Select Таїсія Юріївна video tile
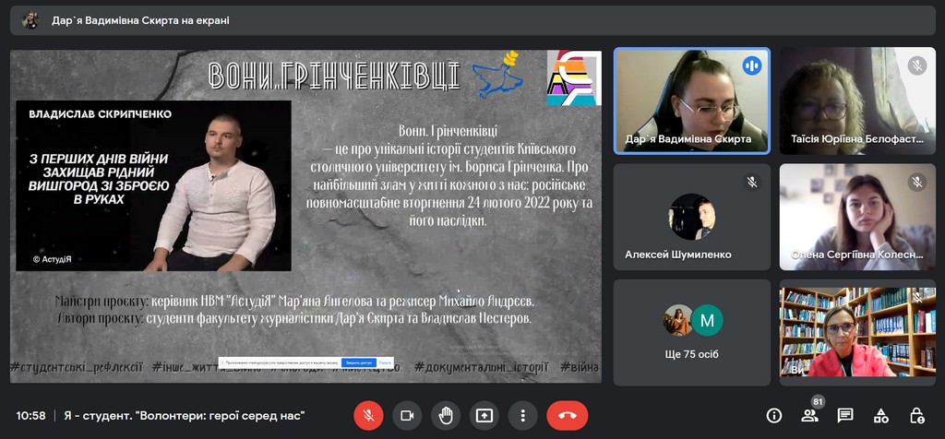The width and height of the screenshot is (945, 439). pyautogui.click(x=857, y=100)
